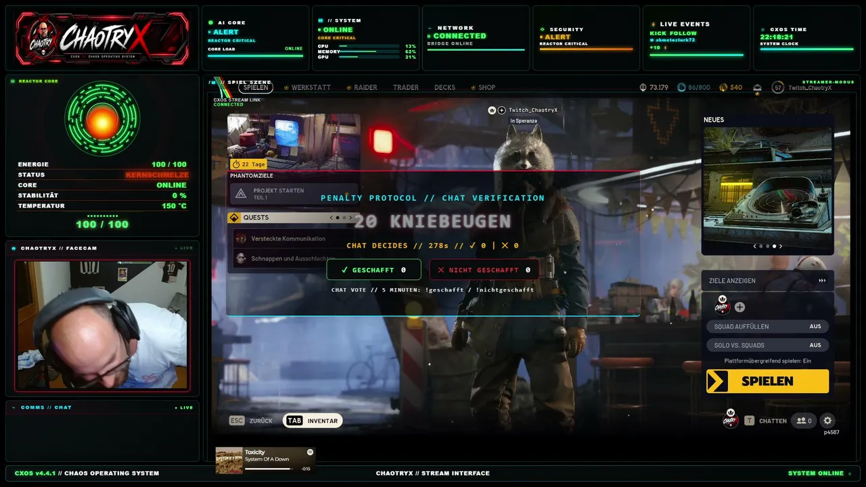Vote Nicht Geschafft on the penalty overlay
This screenshot has height=487, width=866.
pos(484,270)
